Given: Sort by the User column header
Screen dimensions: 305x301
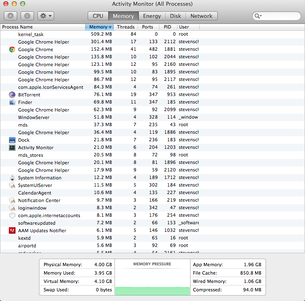Looking at the screenshot, I should pyautogui.click(x=188, y=27).
